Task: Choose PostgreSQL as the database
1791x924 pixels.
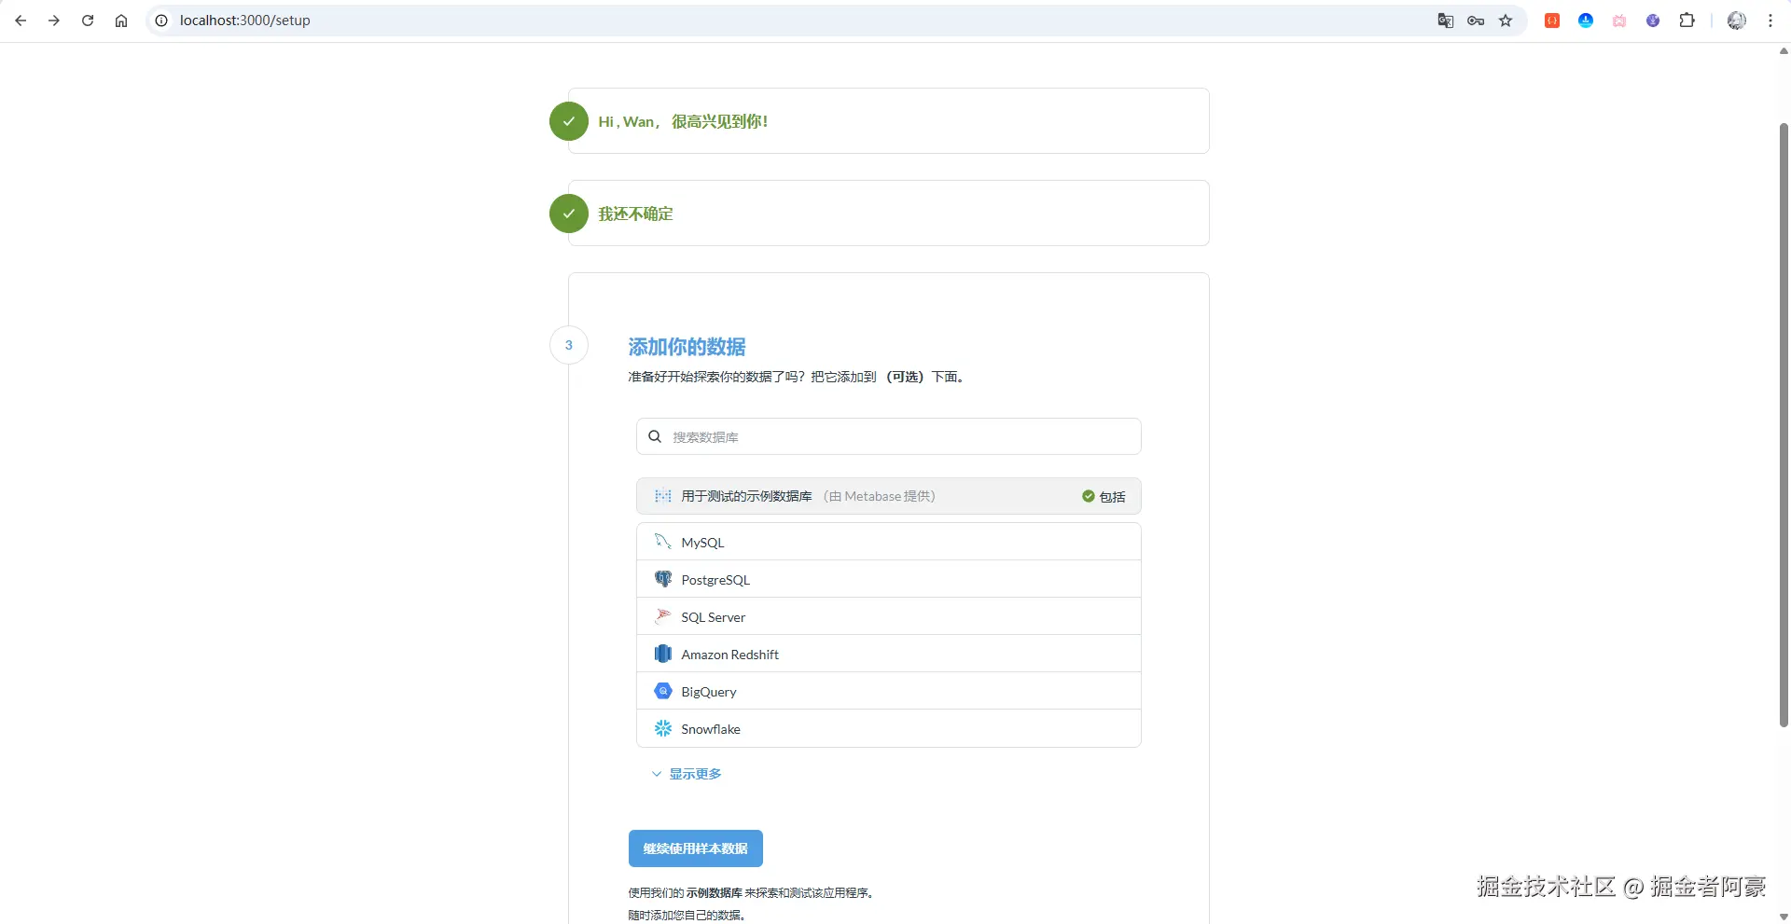Action: click(889, 579)
